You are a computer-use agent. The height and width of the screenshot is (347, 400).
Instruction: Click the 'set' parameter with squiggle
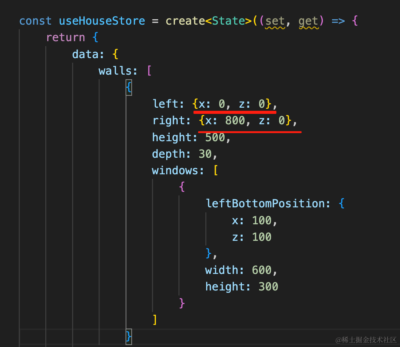coord(275,21)
